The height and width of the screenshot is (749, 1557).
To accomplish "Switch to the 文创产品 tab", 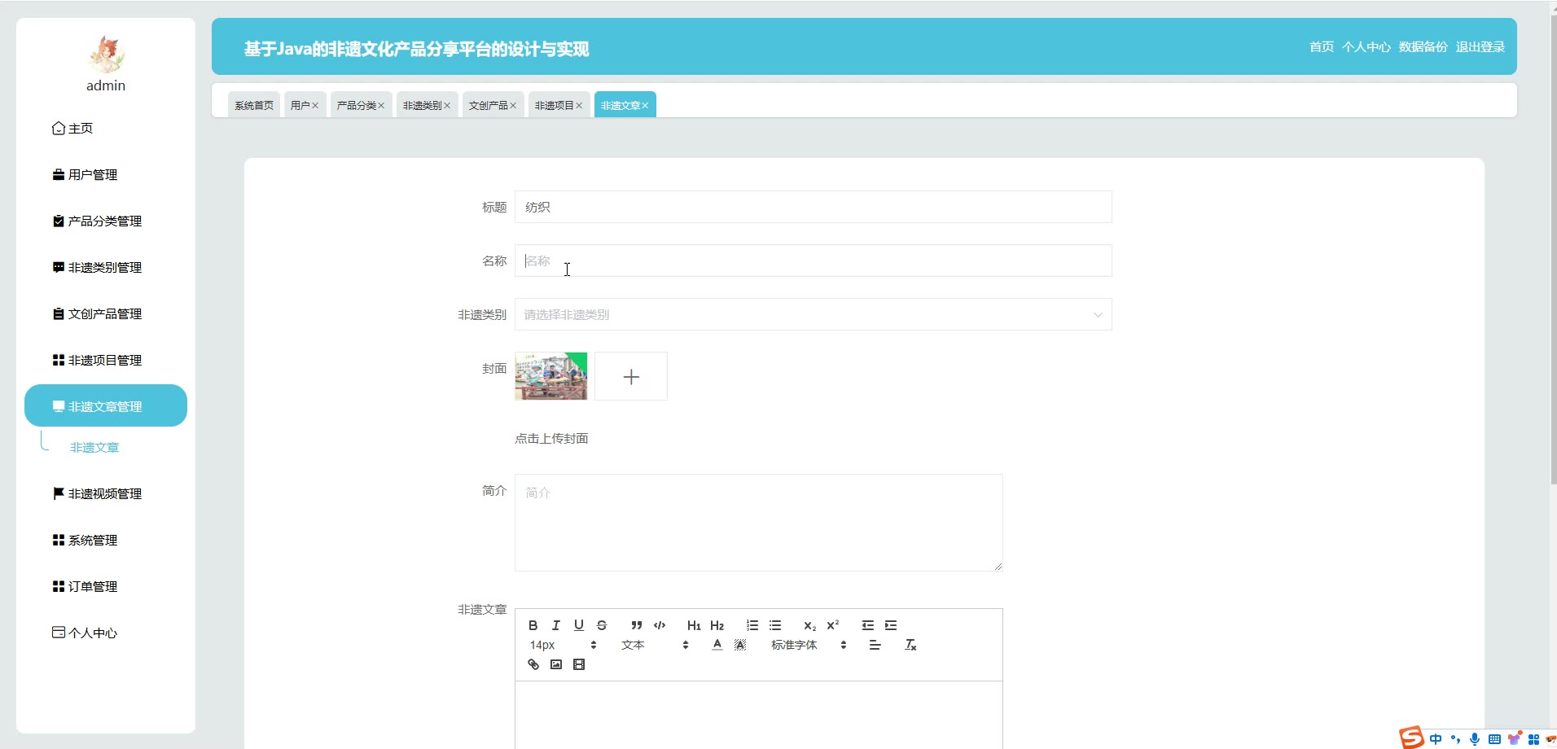I will coord(488,105).
